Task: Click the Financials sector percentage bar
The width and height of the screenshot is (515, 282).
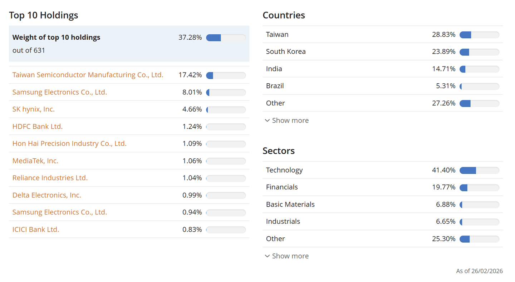Action: coord(479,187)
